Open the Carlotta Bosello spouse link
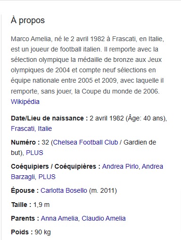This screenshot has height=240, width=181. coord(64,190)
